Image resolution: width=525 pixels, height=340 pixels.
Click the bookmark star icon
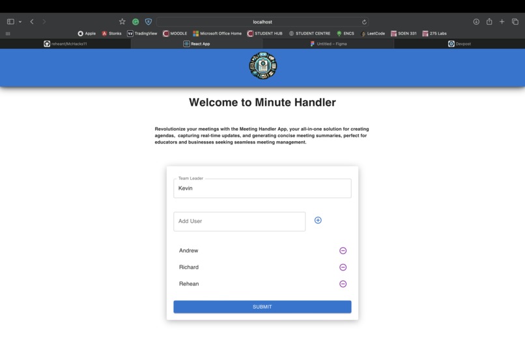click(122, 21)
